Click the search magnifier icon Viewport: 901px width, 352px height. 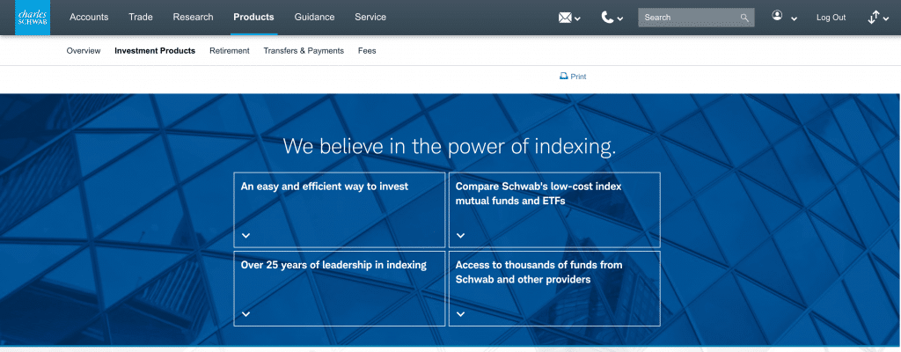click(744, 18)
